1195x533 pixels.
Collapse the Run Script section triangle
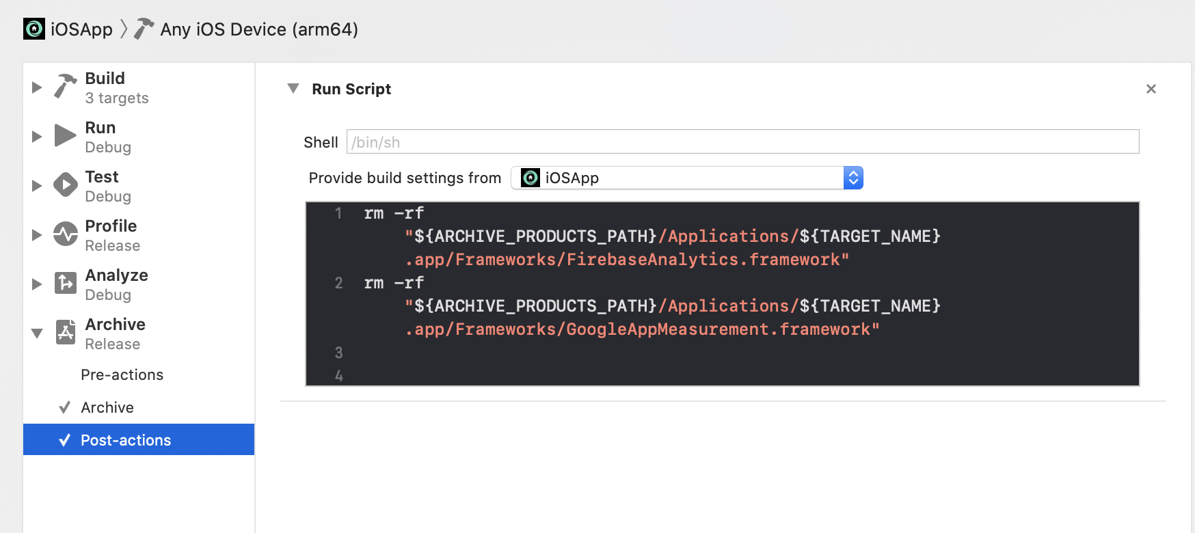293,88
